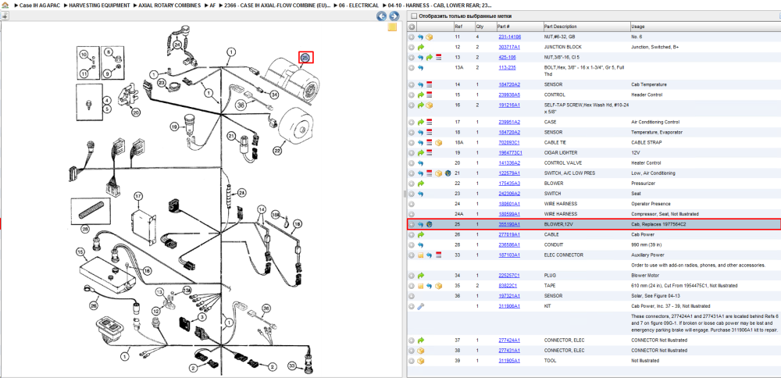Sort by Ref column header

point(458,27)
